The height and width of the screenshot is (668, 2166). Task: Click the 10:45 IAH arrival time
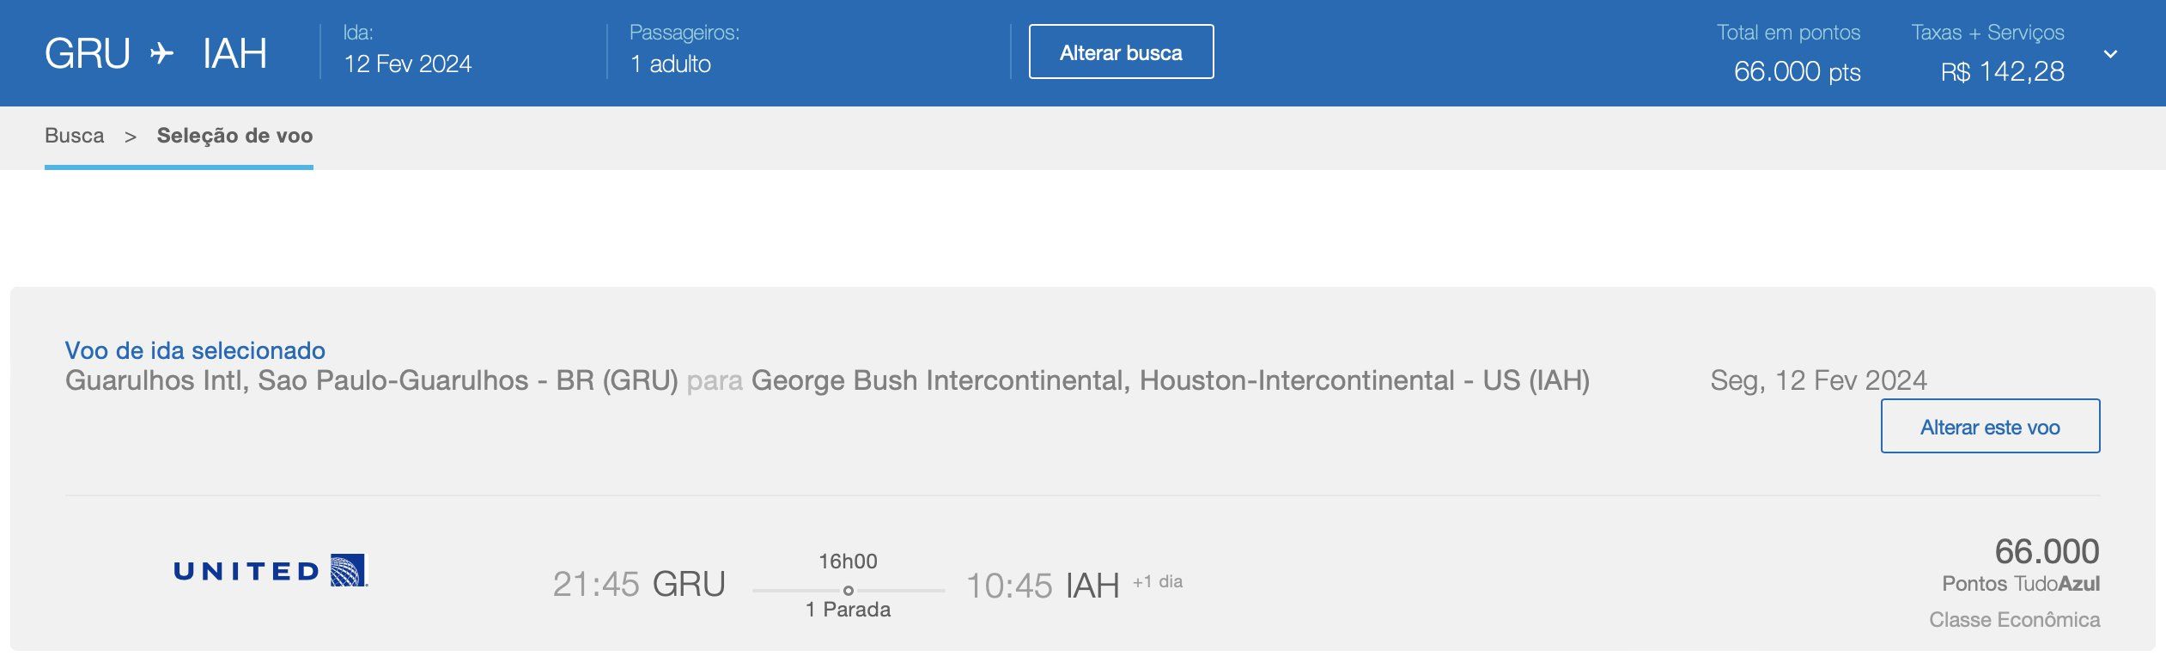(1043, 586)
